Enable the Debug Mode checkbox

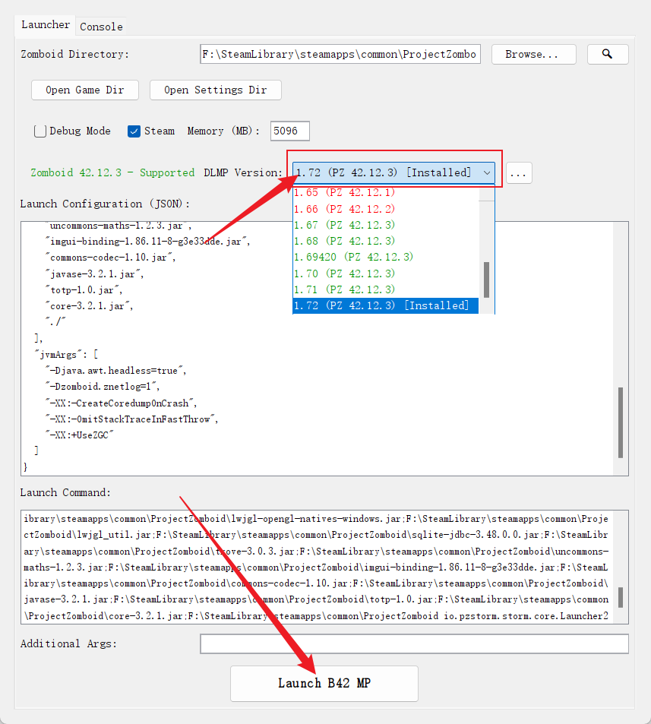(40, 131)
